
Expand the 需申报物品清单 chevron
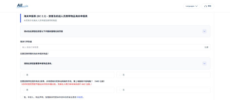click(x=204, y=63)
